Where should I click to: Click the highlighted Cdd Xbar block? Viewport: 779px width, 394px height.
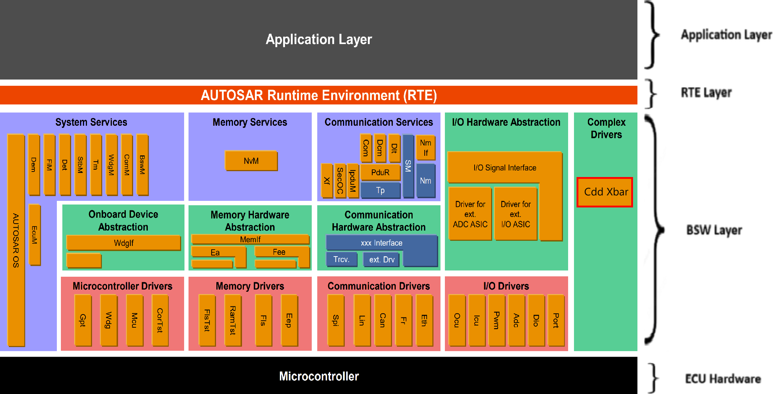click(x=605, y=192)
